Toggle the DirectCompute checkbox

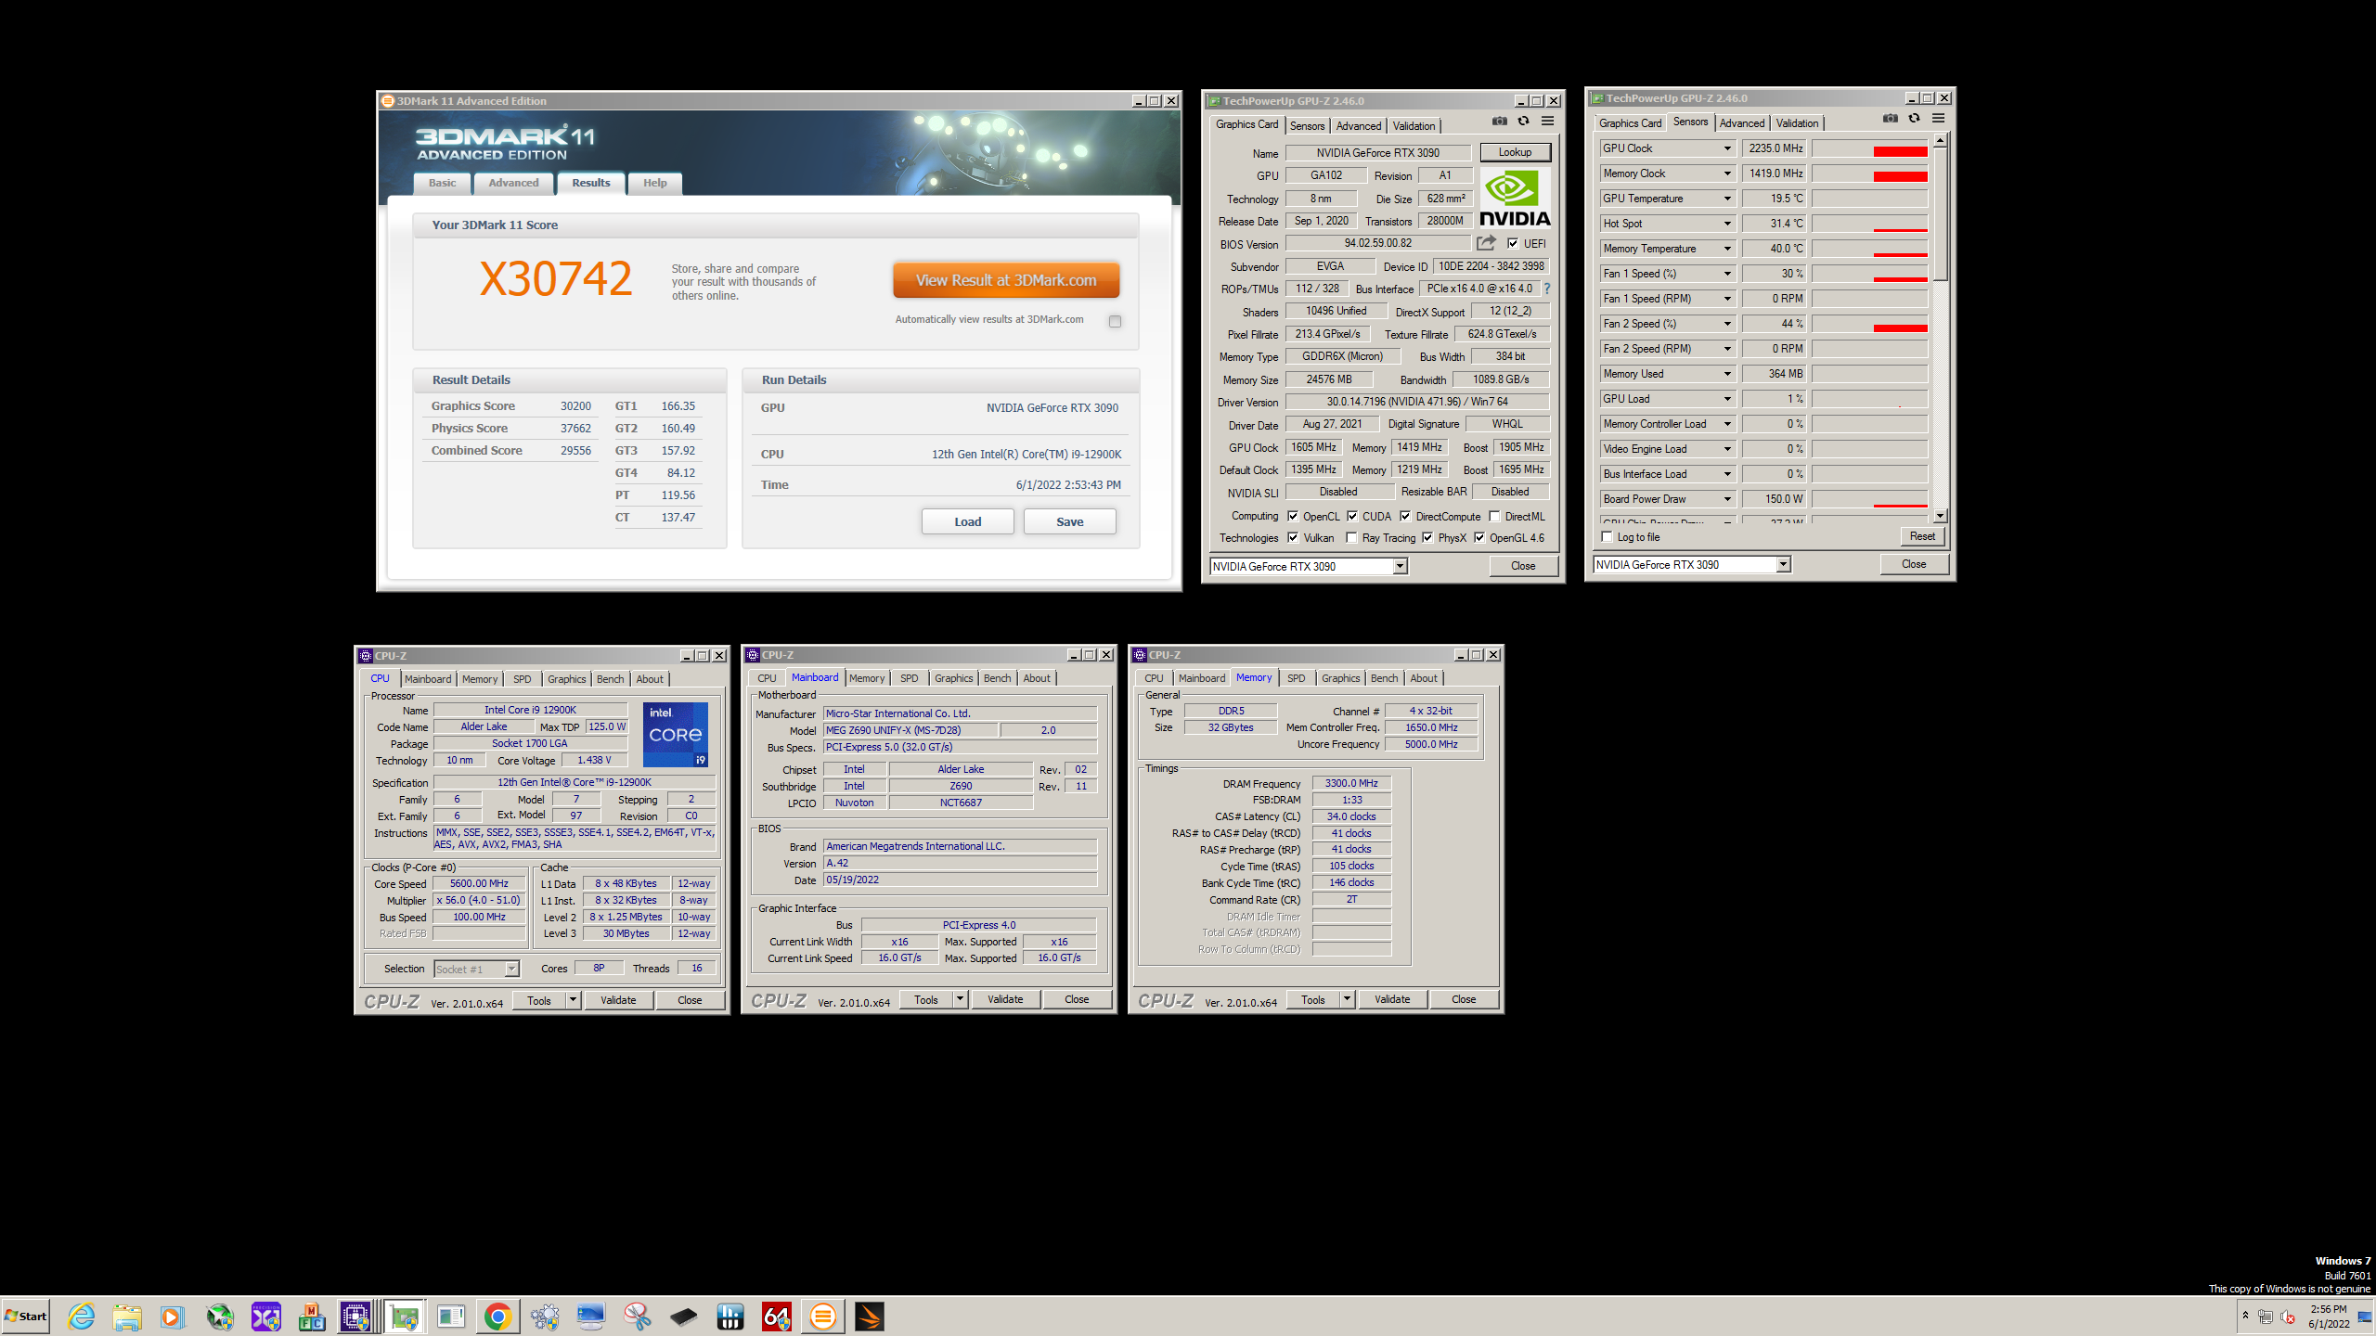click(1405, 516)
